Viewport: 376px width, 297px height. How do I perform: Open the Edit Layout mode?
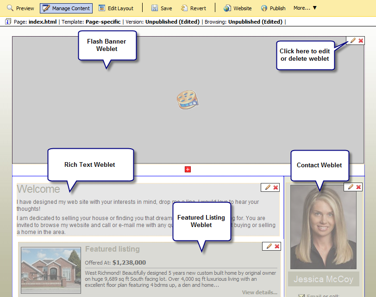coord(116,8)
